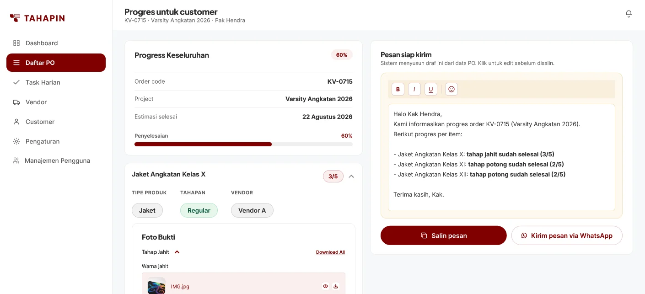Open Manajemen Pengguna page
The height and width of the screenshot is (294, 645).
[56, 160]
